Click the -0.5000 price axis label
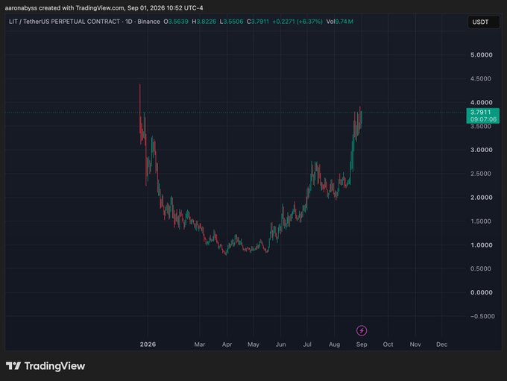Screen dimensions: 507x381 click(482, 316)
